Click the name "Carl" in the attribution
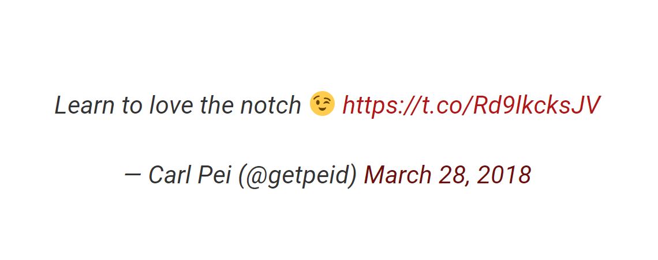This screenshot has height=260, width=658. 170,175
